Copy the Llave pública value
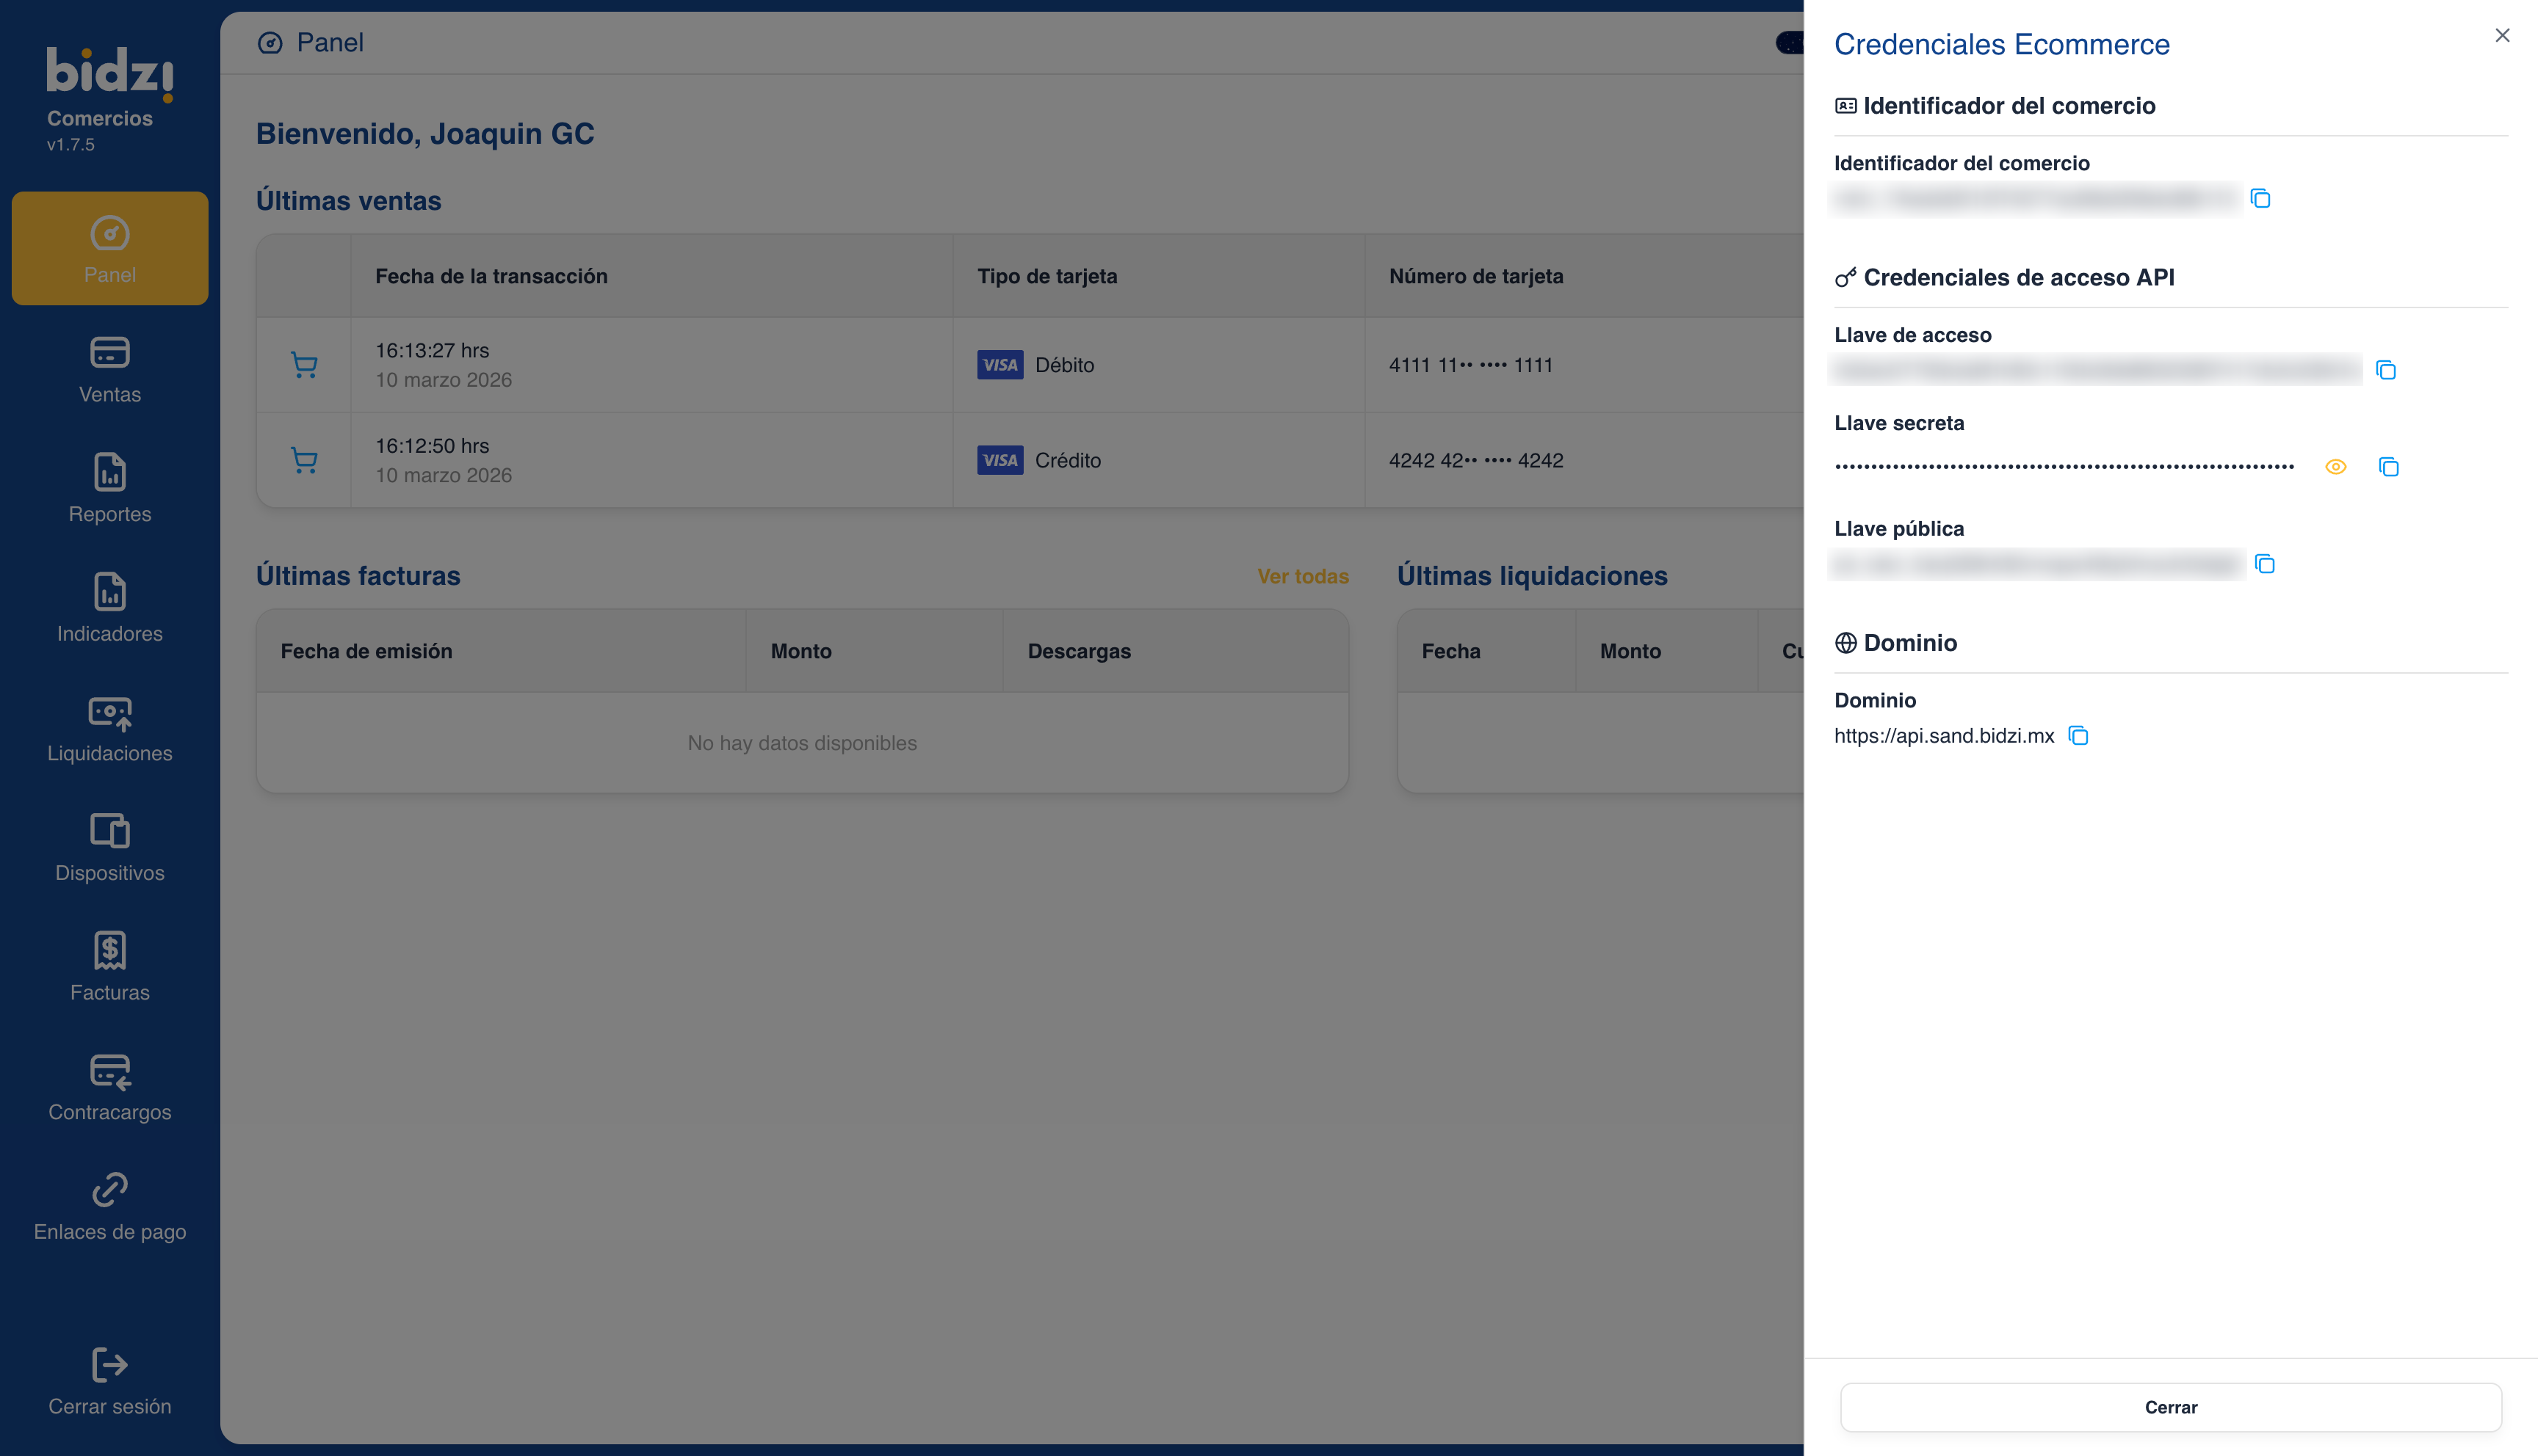The width and height of the screenshot is (2538, 1456). [2265, 564]
